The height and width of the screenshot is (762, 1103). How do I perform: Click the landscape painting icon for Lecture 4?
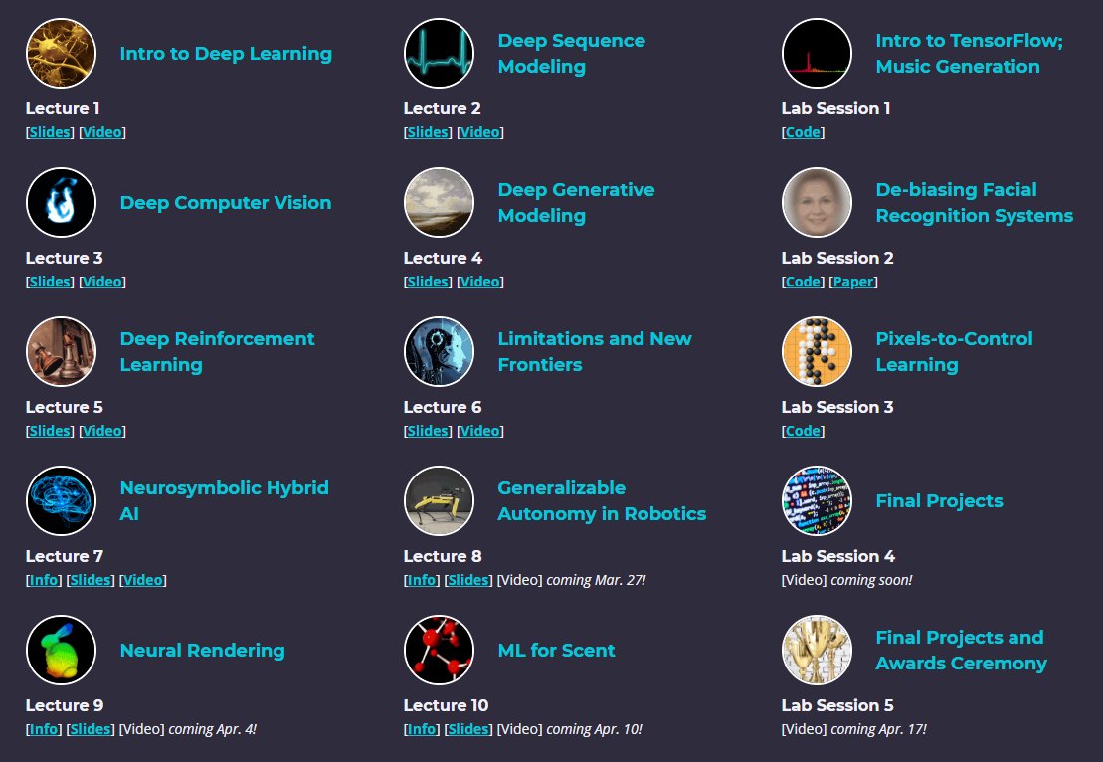(439, 203)
